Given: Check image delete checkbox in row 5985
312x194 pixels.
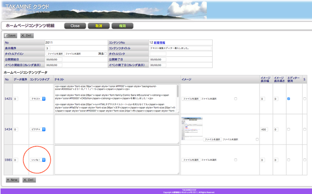Looking at the screenshot, I should [236, 160].
